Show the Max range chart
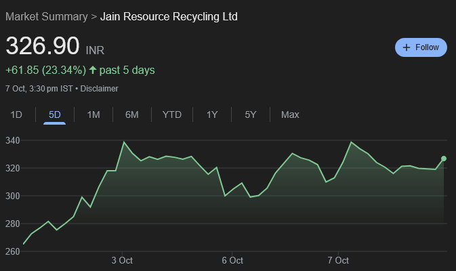 coord(290,114)
